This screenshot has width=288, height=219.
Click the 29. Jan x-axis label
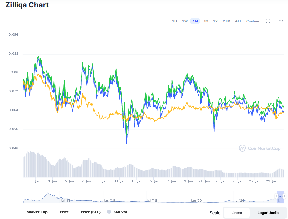271,181
